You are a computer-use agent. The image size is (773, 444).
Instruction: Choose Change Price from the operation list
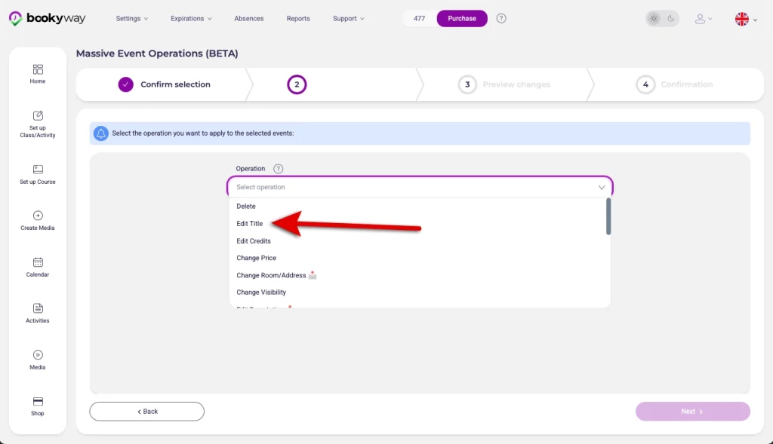(257, 258)
